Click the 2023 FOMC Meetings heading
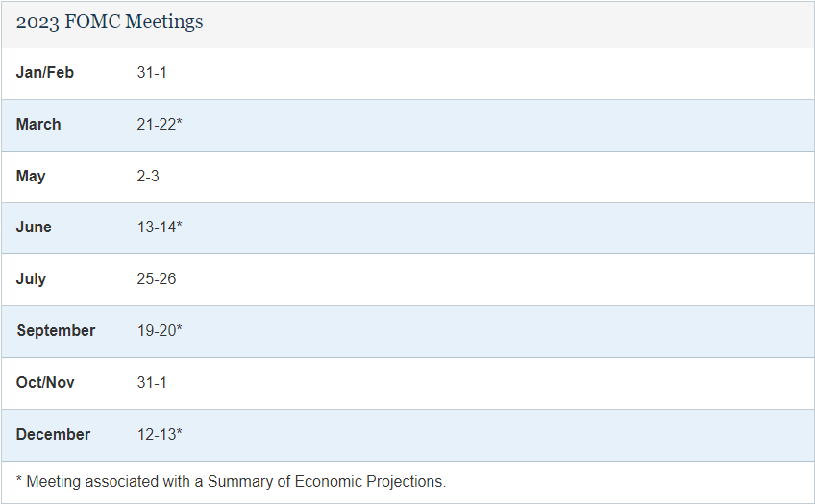Viewport: 815px width, 504px height. (110, 22)
